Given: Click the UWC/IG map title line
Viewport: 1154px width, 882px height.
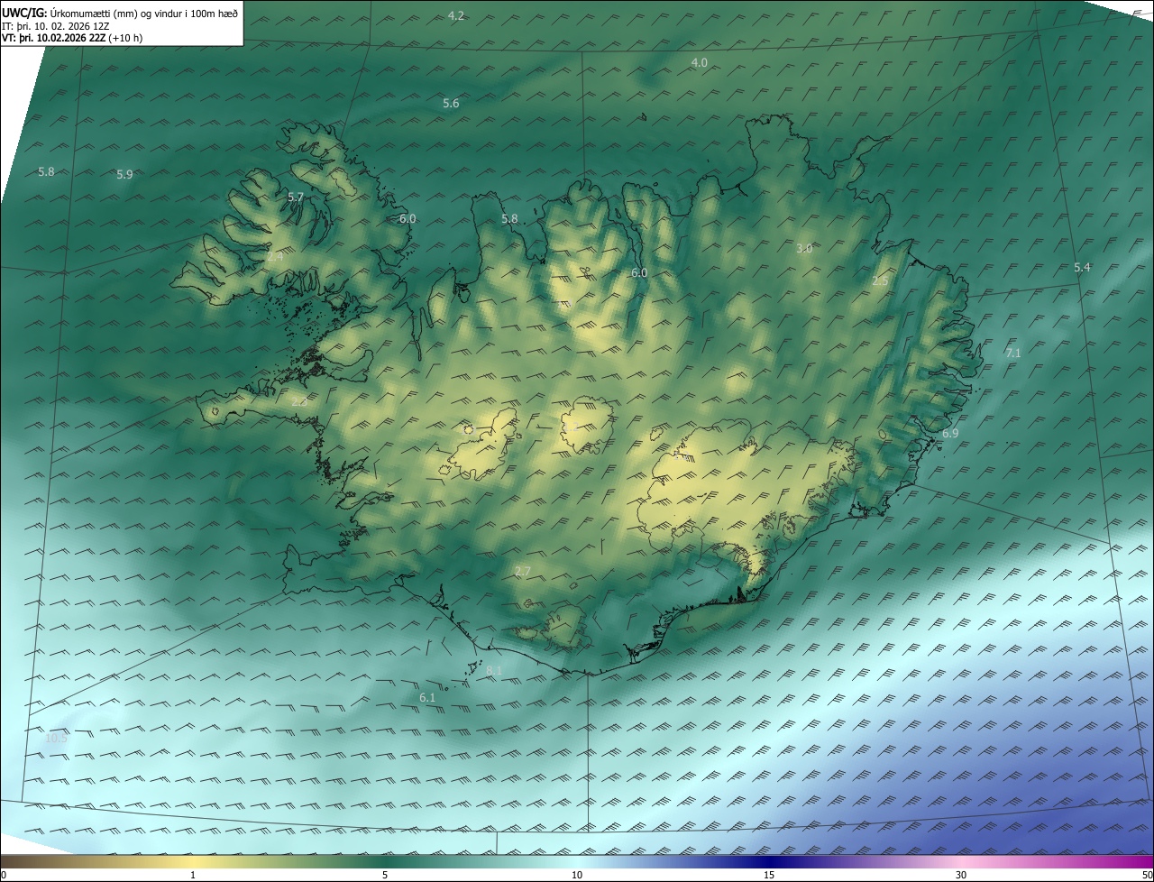Looking at the screenshot, I should coord(120,13).
